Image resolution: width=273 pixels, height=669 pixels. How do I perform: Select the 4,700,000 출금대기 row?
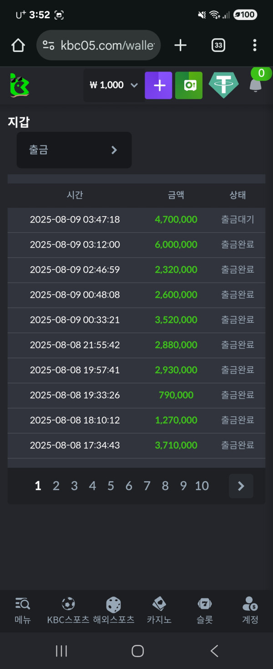pyautogui.click(x=136, y=220)
